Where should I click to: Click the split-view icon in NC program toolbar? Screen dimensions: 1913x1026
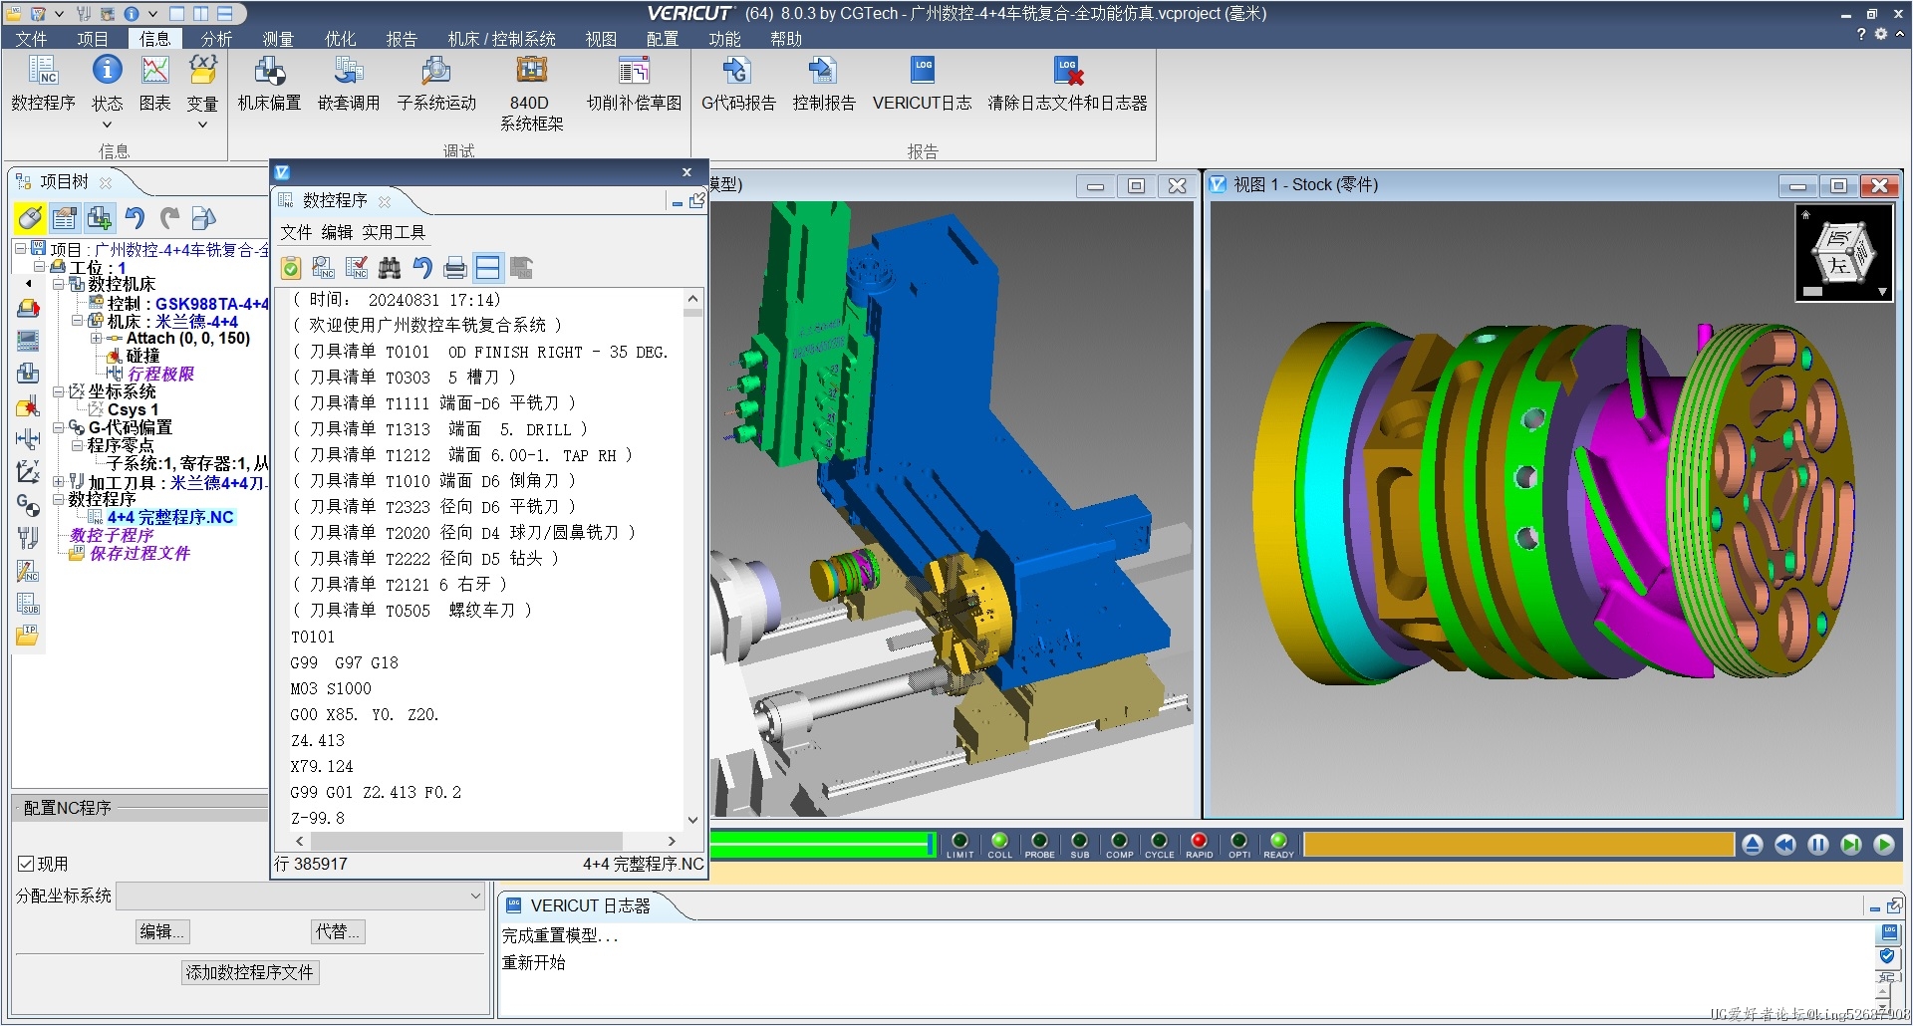(488, 268)
